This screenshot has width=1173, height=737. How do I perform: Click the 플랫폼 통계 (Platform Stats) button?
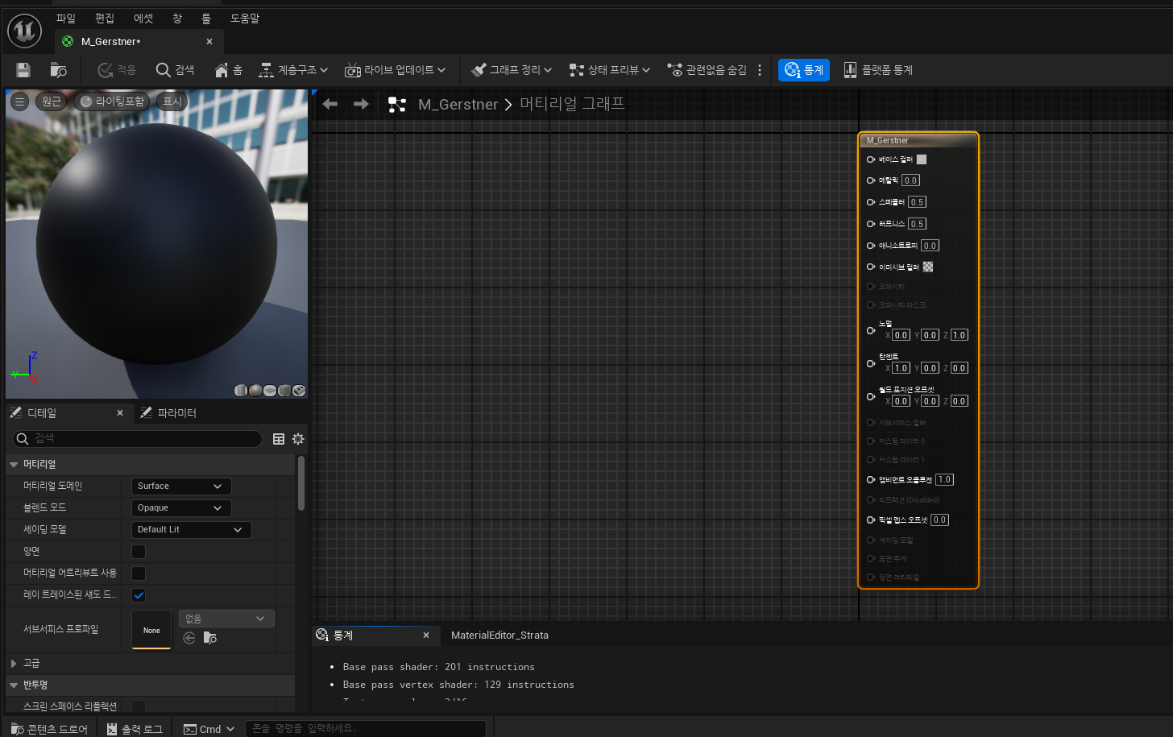877,70
